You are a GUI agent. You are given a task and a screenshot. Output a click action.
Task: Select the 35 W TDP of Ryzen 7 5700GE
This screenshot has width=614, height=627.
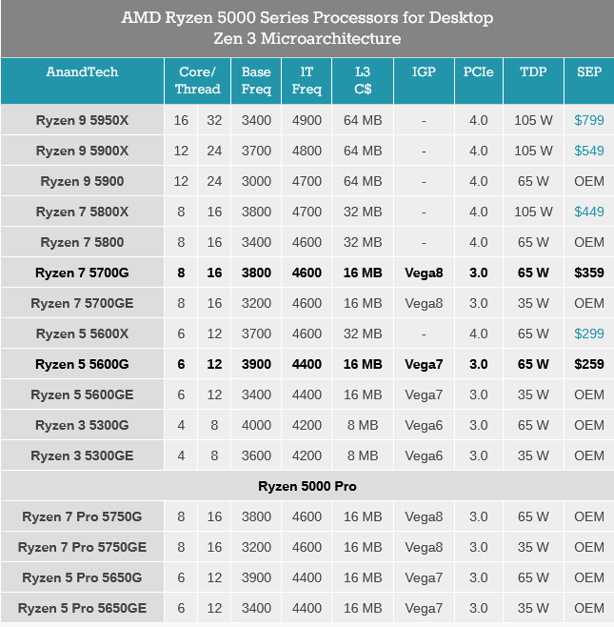(533, 303)
